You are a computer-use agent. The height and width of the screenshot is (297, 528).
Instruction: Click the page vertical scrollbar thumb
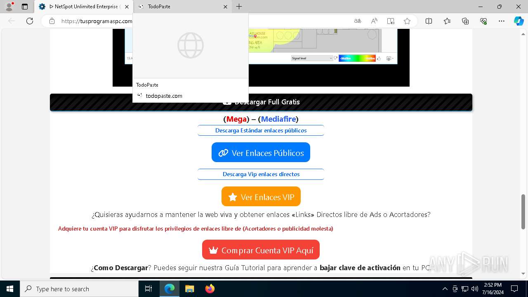pyautogui.click(x=523, y=212)
